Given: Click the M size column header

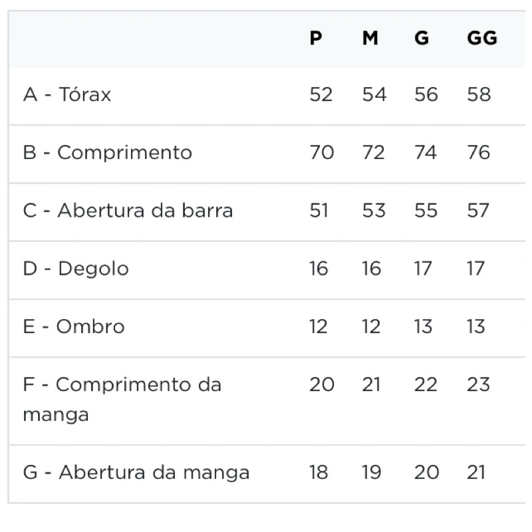Looking at the screenshot, I should click(370, 39).
